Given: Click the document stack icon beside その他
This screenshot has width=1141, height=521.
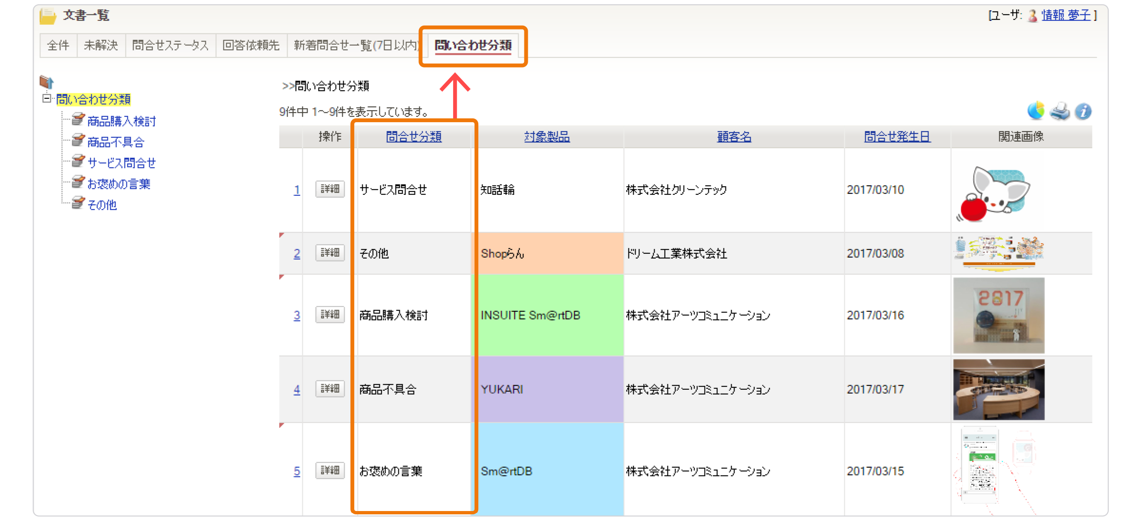Looking at the screenshot, I should [x=77, y=203].
